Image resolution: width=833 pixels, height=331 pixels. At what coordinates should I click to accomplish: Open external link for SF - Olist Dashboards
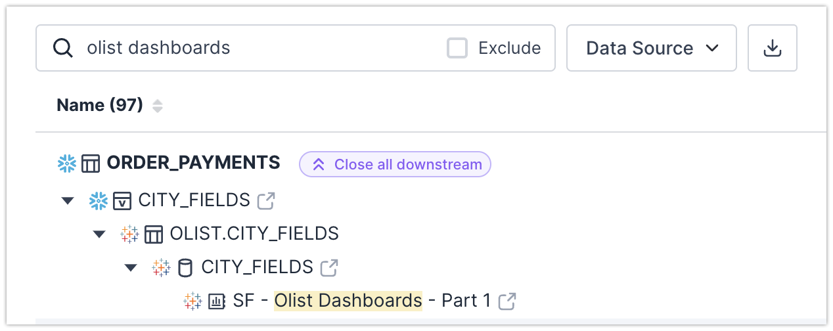click(507, 301)
